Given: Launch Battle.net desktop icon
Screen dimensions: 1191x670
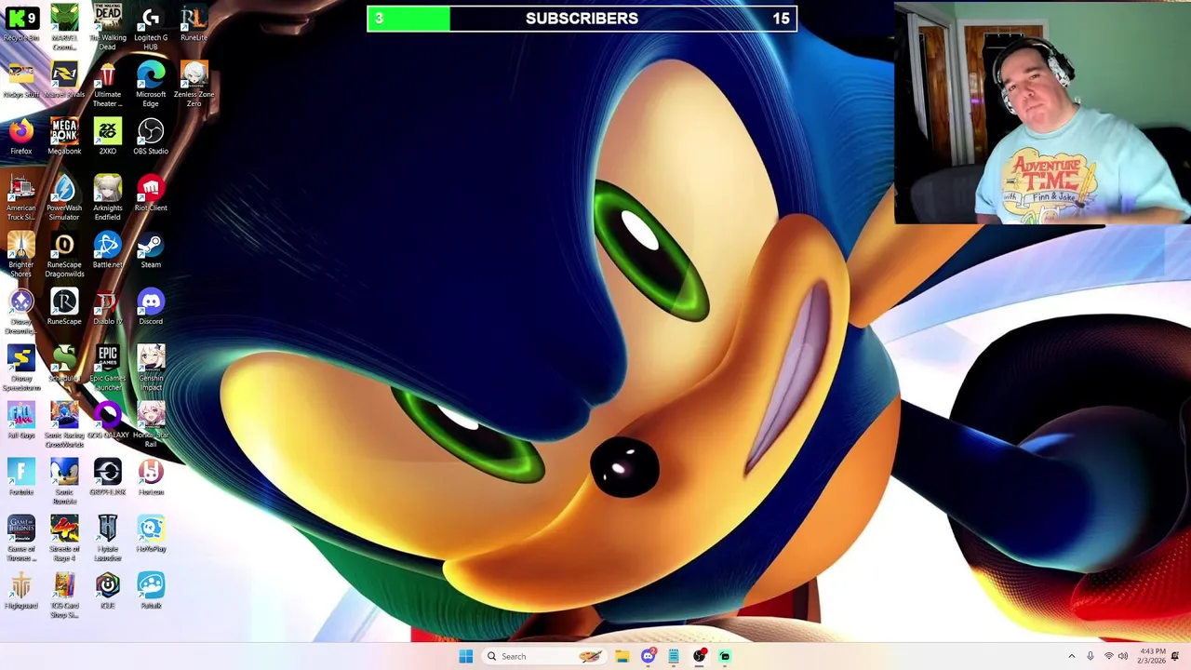Looking at the screenshot, I should 107,250.
